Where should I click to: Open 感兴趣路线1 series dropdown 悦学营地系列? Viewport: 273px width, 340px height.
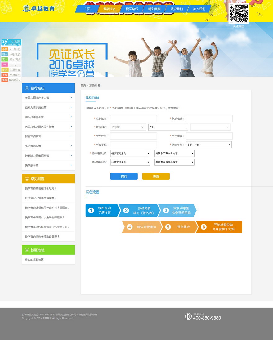130,154
